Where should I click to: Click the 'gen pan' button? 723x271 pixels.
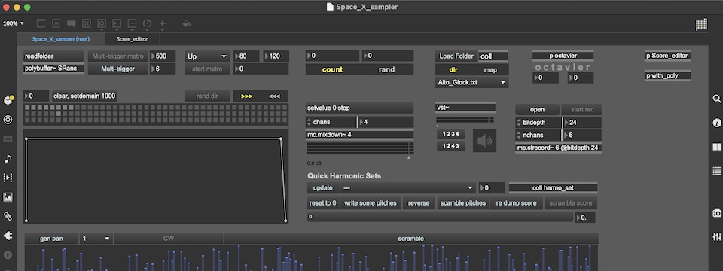(x=52, y=239)
